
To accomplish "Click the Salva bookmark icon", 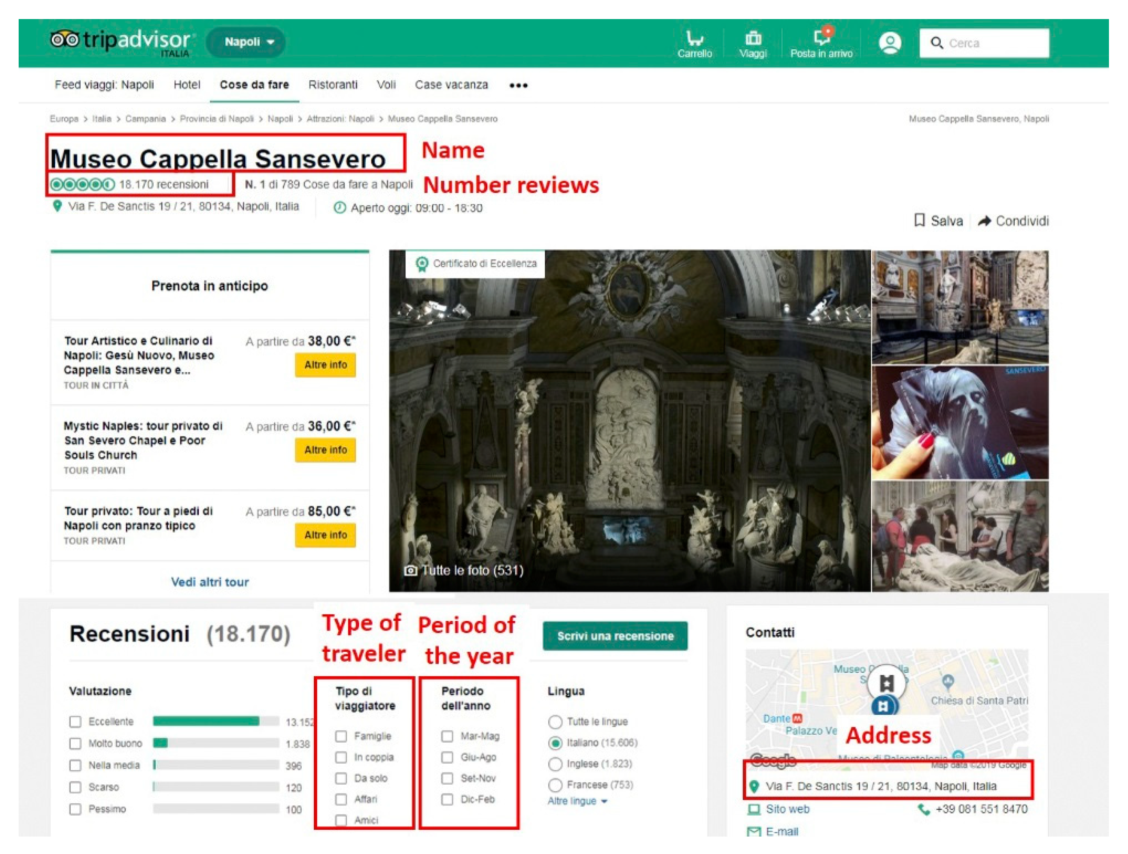I will coord(920,220).
